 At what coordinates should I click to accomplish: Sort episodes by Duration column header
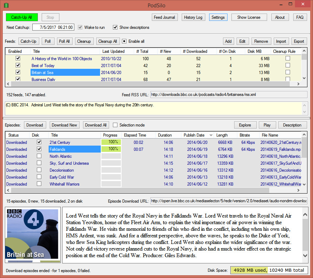(x=168, y=135)
